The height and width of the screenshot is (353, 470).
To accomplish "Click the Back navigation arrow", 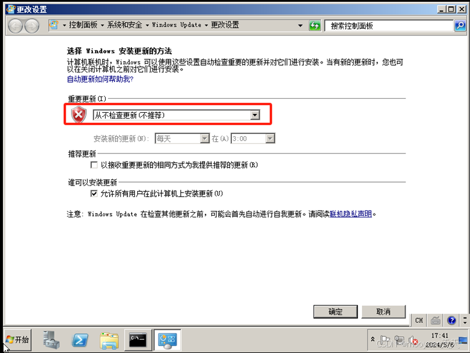I will pos(15,26).
